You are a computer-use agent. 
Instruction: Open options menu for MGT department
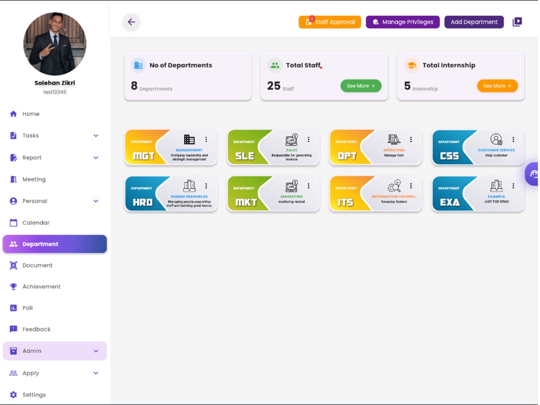click(x=206, y=140)
